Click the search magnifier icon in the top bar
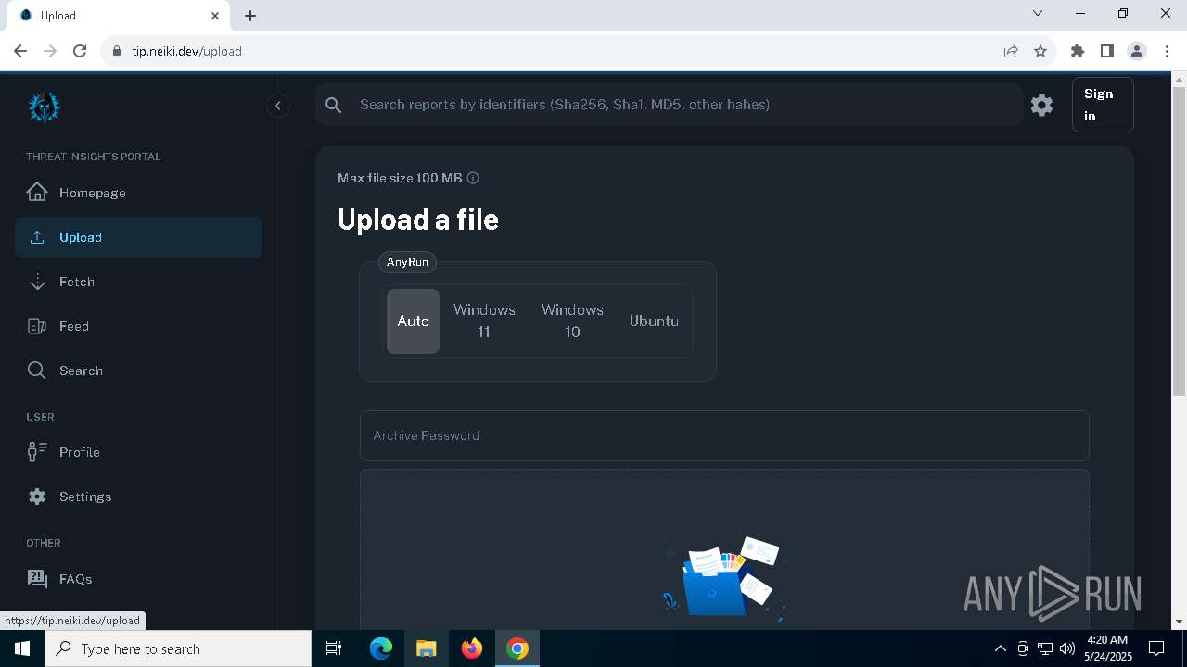 click(334, 105)
